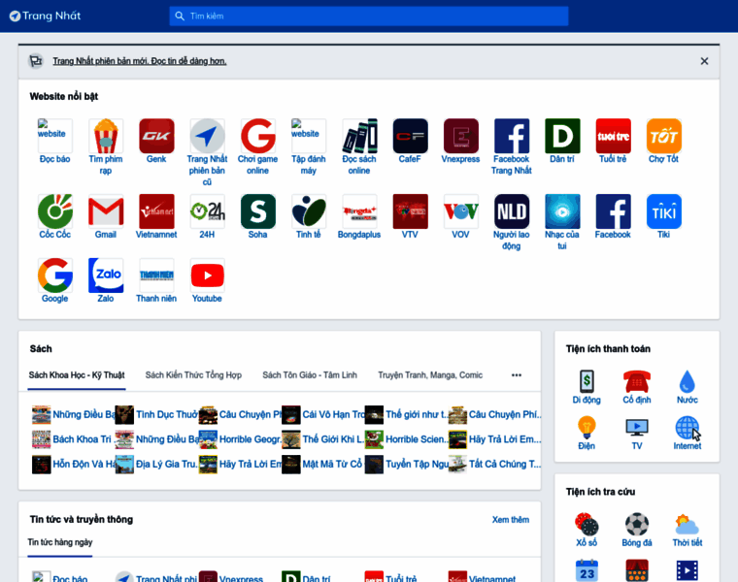Open the Trang Nhất phiên bản mới announcement link
The image size is (738, 582).
coord(139,61)
